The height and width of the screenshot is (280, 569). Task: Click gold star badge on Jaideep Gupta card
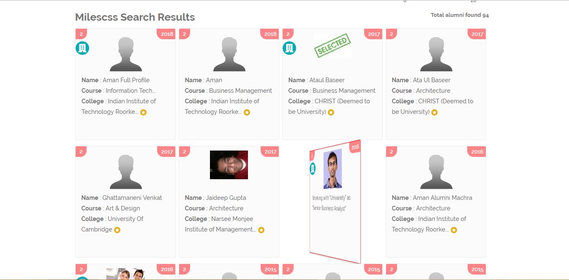[261, 230]
